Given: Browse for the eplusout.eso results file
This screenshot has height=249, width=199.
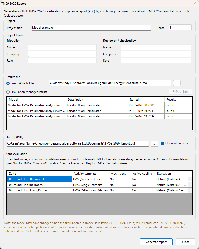Looking at the screenshot, I should (x=177, y=83).
